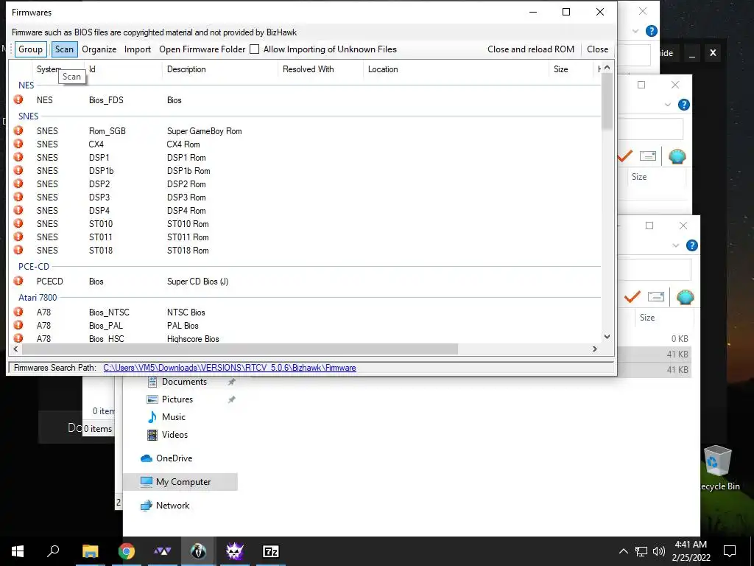Click the warning icon for ST011 row
754x566 pixels.
[18, 237]
